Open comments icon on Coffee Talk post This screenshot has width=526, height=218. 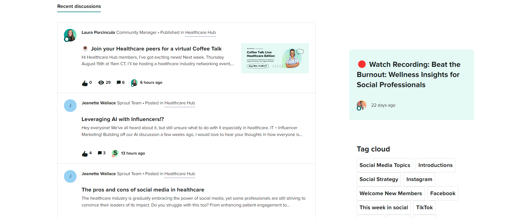click(x=119, y=82)
